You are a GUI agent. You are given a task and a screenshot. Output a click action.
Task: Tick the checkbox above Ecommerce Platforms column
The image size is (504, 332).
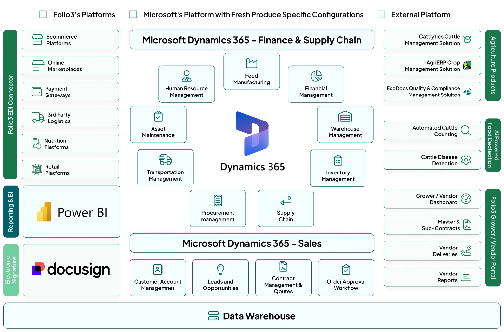click(43, 14)
